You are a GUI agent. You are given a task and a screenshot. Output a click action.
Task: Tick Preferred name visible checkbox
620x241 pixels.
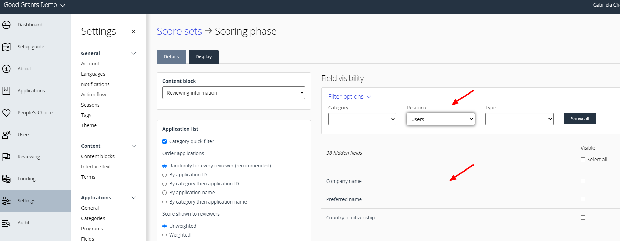[x=583, y=199]
